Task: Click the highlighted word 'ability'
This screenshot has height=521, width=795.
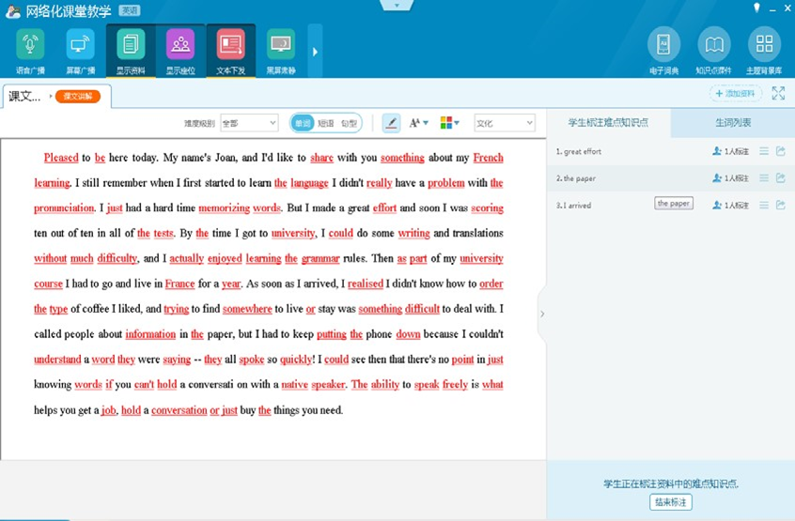Action: (x=385, y=385)
